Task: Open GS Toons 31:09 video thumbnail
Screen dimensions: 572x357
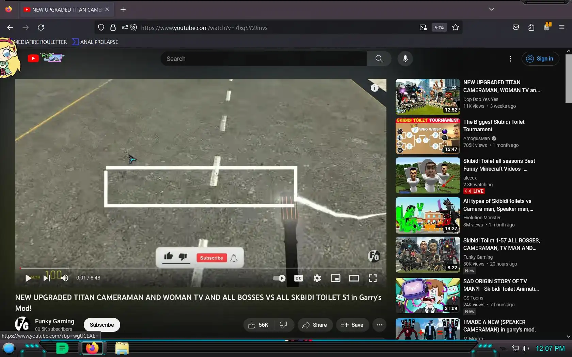Action: [x=428, y=295]
